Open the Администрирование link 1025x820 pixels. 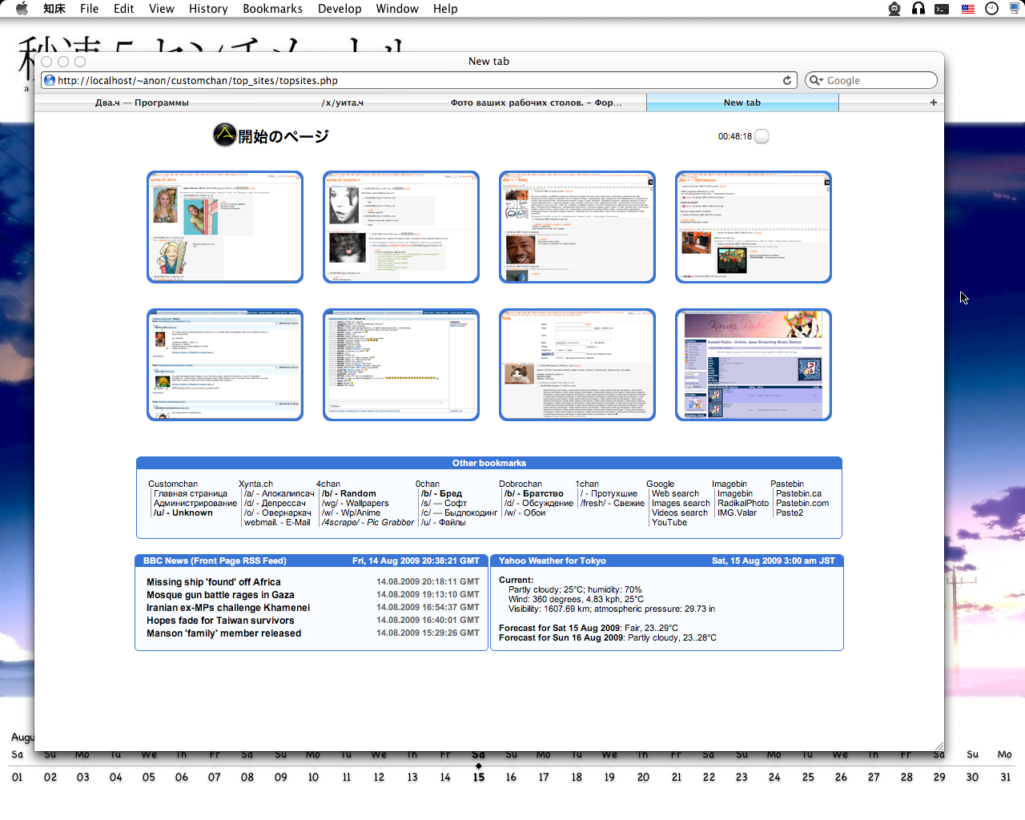coord(195,504)
